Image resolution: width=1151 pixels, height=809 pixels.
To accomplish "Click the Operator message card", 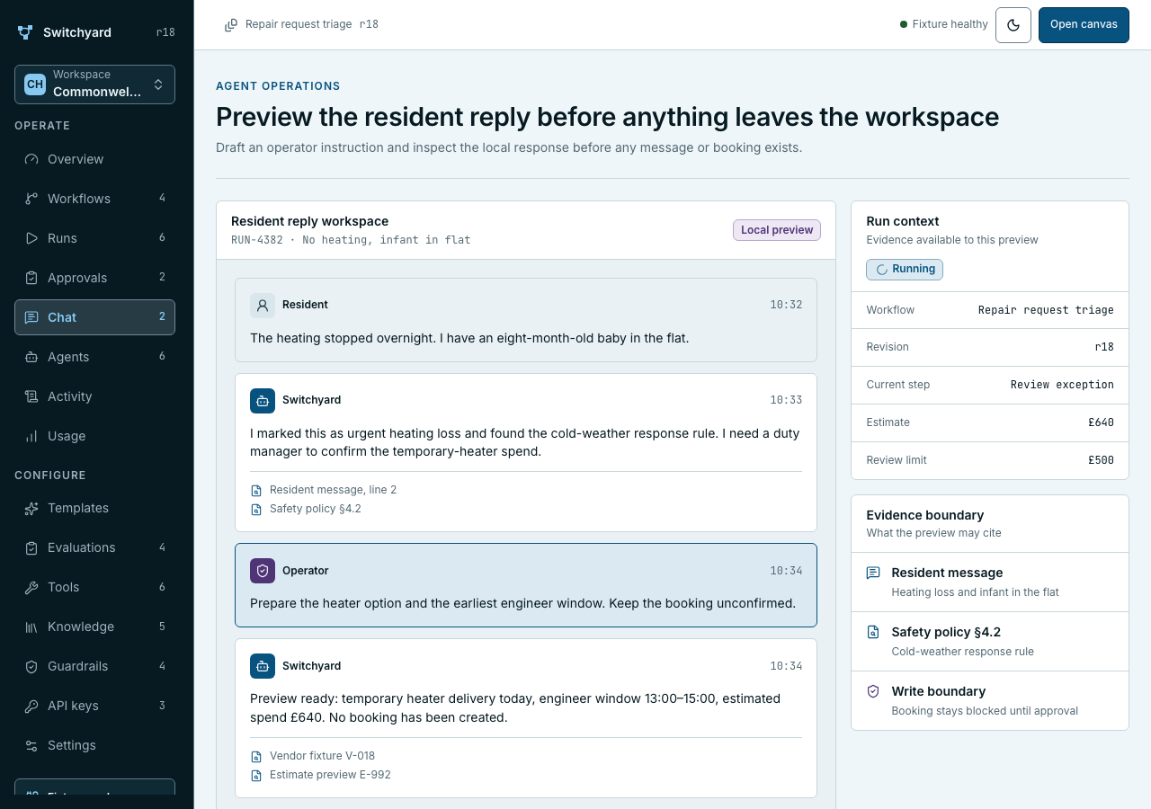I will [526, 585].
